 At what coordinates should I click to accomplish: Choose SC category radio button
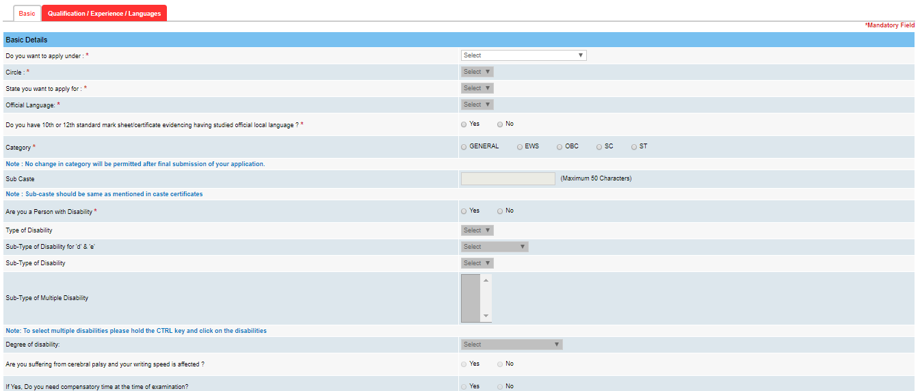pos(599,147)
